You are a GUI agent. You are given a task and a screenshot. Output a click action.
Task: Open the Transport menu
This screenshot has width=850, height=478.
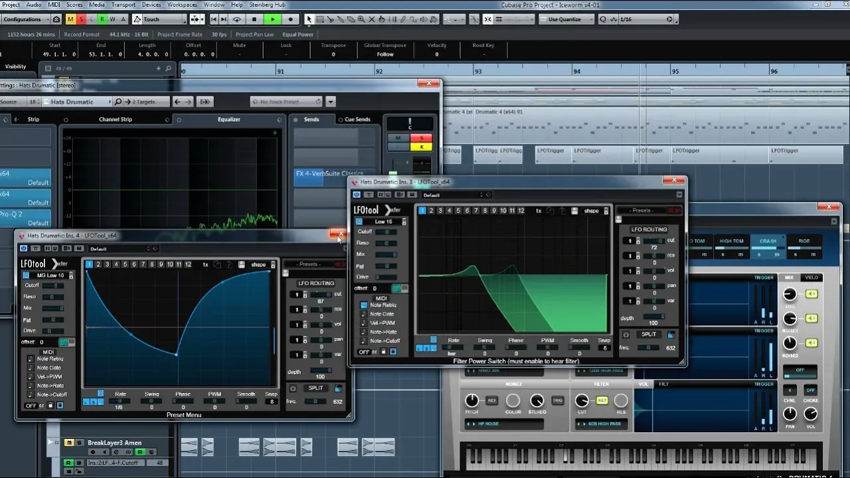(x=124, y=5)
